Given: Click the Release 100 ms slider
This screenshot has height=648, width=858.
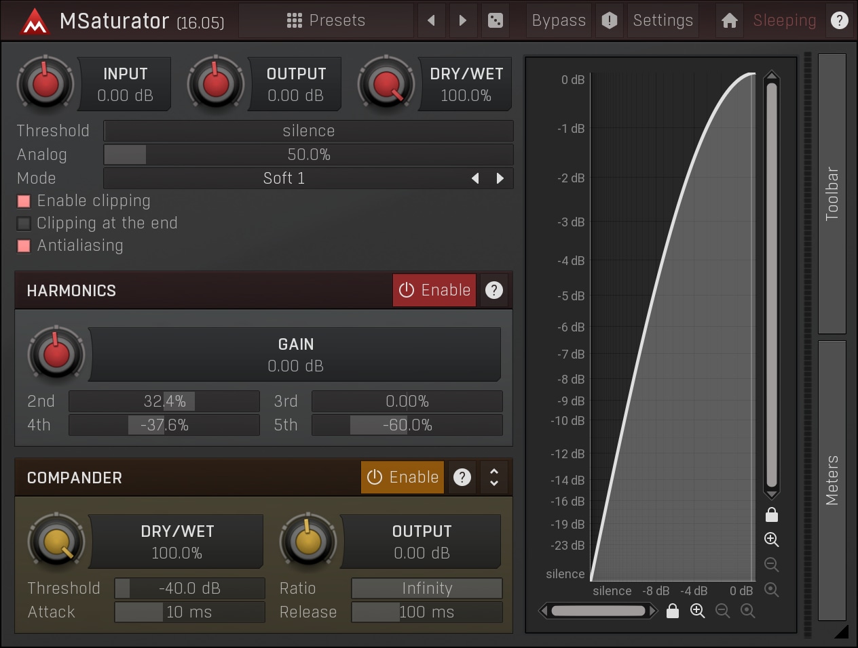Looking at the screenshot, I should pyautogui.click(x=427, y=612).
